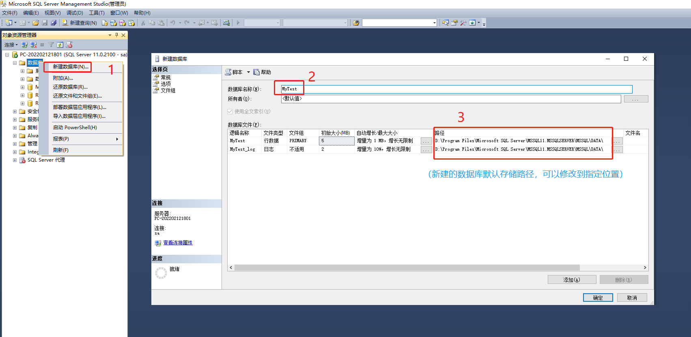The width and height of the screenshot is (691, 337).
Task: Open the 文件(F) menu
Action: [x=10, y=13]
